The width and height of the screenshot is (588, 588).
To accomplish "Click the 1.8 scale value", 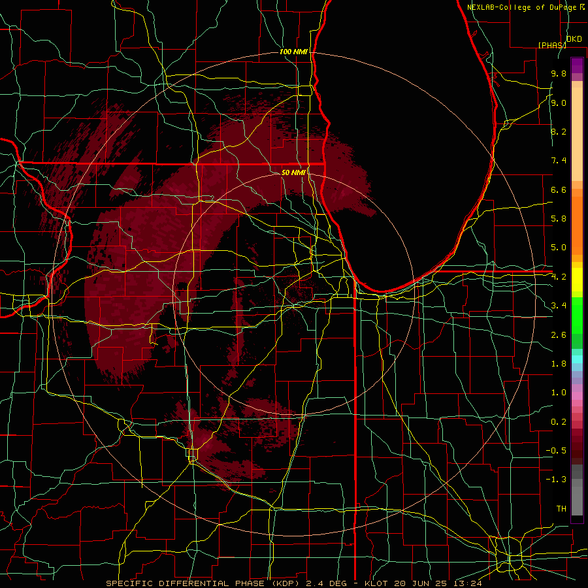I will [559, 364].
